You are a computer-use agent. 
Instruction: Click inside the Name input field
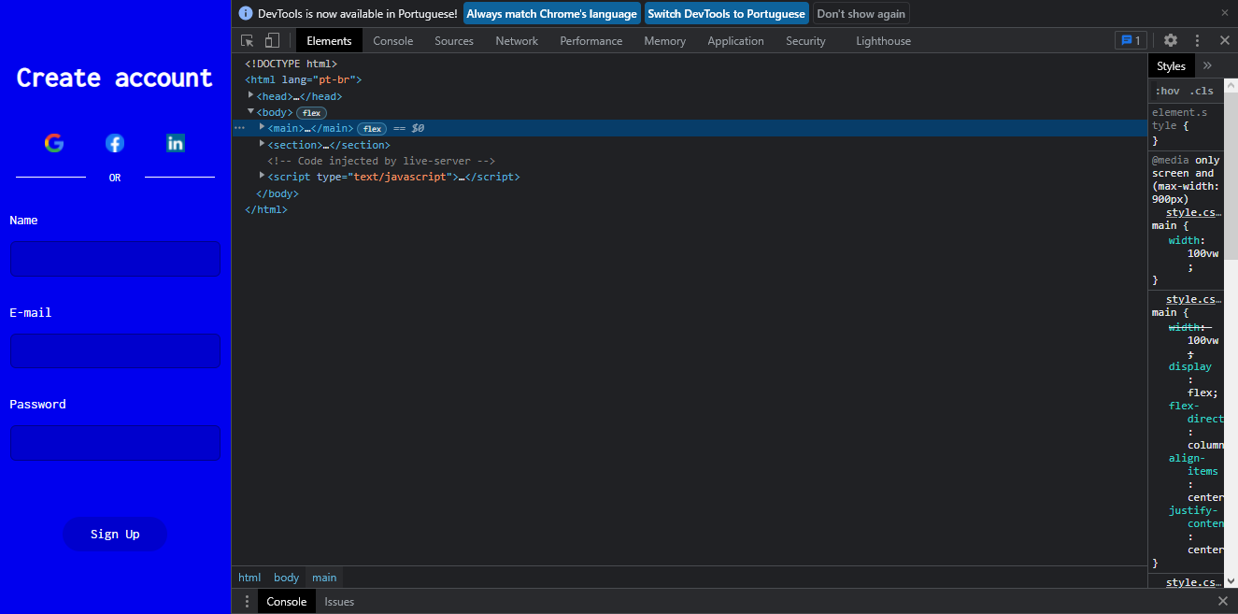pyautogui.click(x=115, y=258)
